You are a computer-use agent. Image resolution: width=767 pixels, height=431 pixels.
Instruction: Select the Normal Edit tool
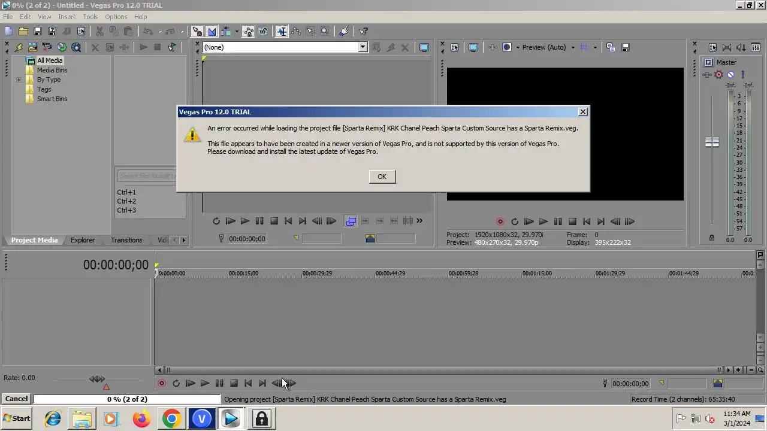[x=282, y=31]
